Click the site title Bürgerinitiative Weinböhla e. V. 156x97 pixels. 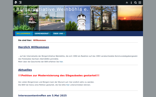click(55, 9)
